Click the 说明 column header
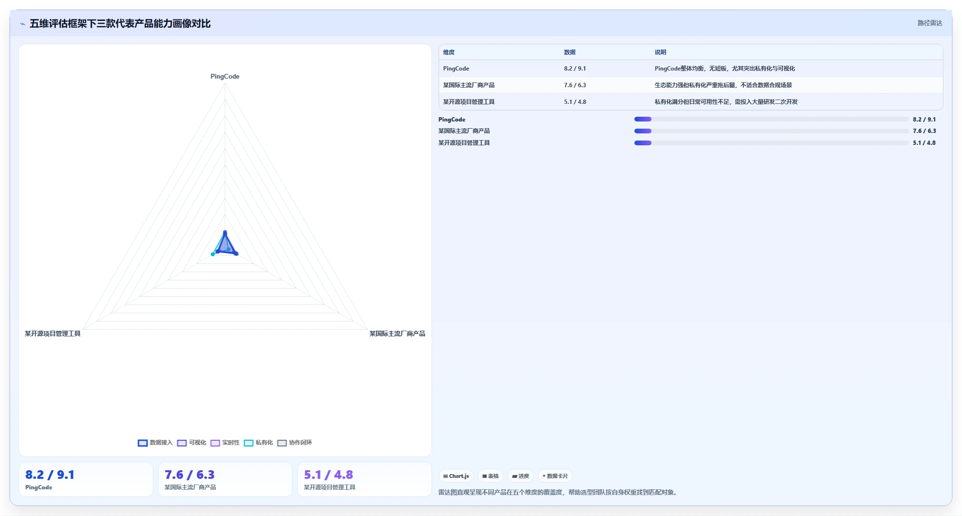 [660, 52]
